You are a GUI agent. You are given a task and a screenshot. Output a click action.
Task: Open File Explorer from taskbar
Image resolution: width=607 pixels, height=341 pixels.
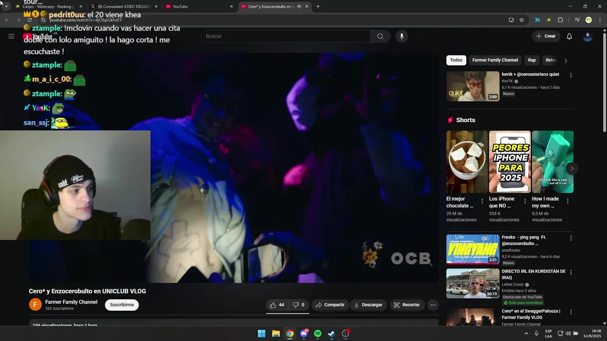(276, 333)
